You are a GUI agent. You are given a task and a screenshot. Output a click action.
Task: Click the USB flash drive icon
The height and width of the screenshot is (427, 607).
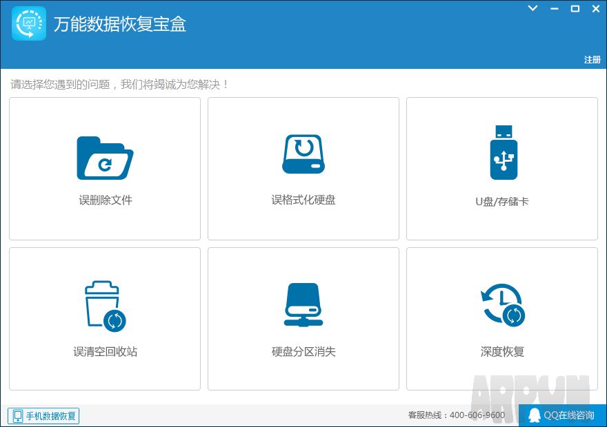pos(504,152)
